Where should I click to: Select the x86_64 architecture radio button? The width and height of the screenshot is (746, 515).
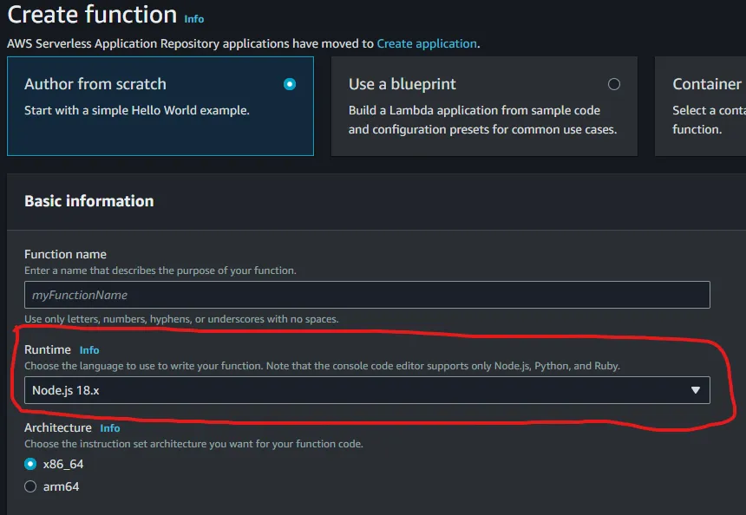point(31,464)
